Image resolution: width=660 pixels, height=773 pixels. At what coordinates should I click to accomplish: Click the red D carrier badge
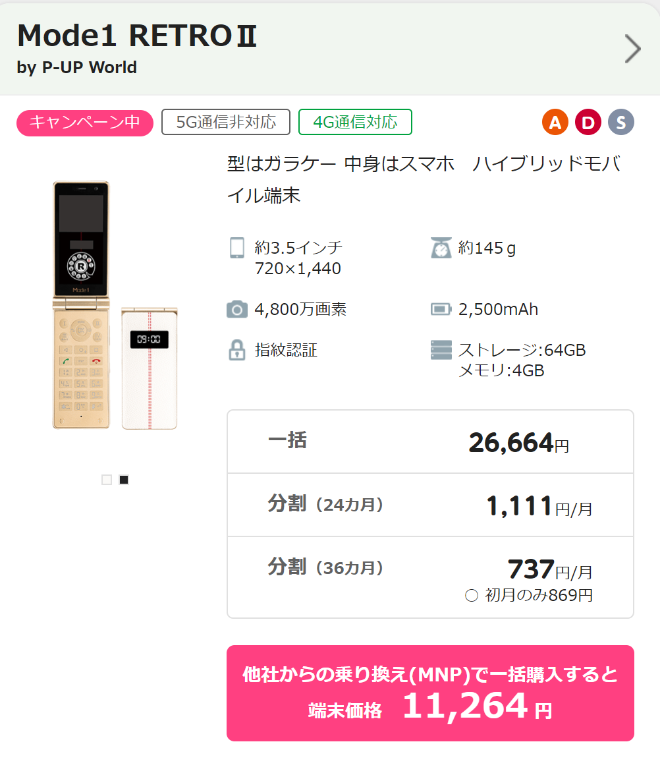[588, 122]
